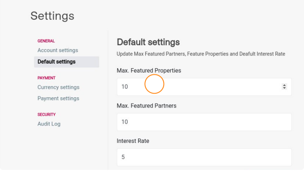
Task: Open Payment settings page
Action: point(58,99)
